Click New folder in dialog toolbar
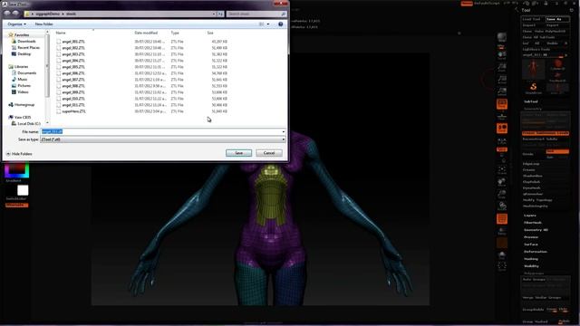 click(43, 24)
